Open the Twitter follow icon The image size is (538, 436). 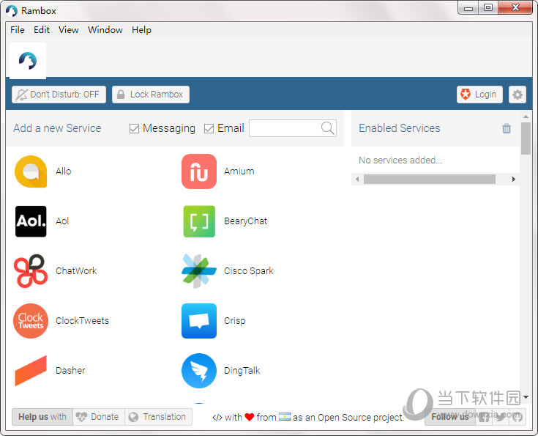[x=501, y=417]
